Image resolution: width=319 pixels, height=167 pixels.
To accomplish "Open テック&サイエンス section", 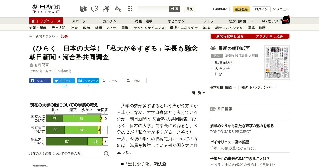I will [x=149, y=28].
